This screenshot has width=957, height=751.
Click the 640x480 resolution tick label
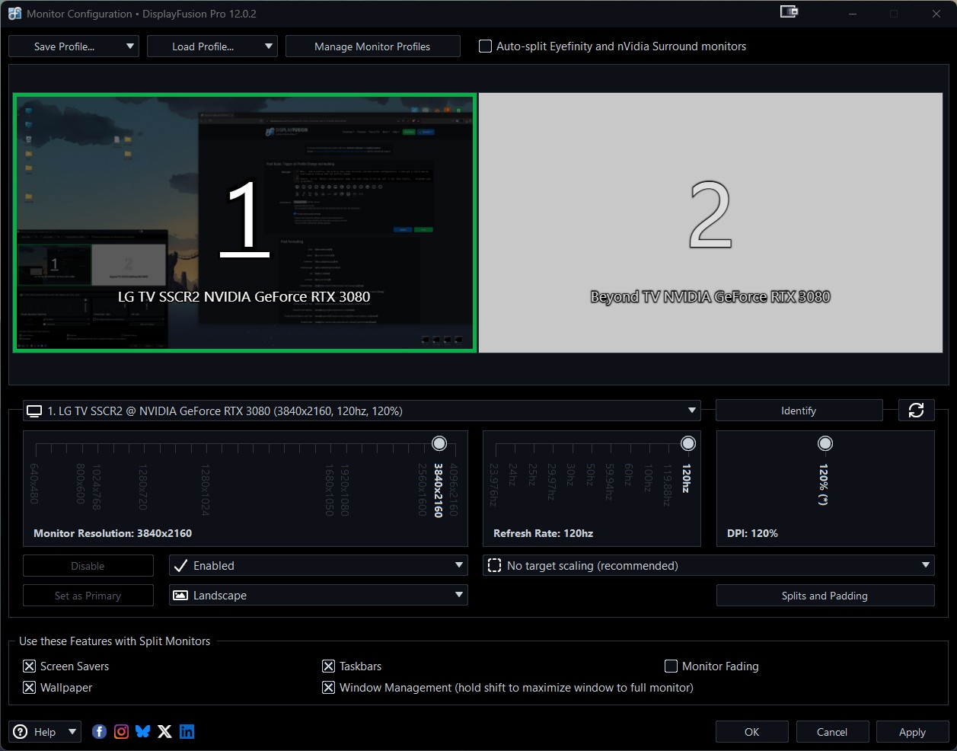(x=34, y=484)
